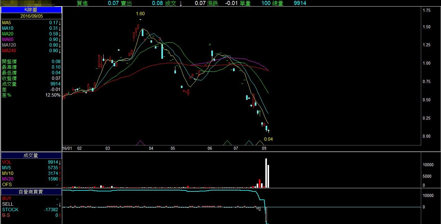Click the yellow triangle marker before 09
Image resolution: width=441 pixels, height=224 pixels.
pyautogui.click(x=259, y=143)
